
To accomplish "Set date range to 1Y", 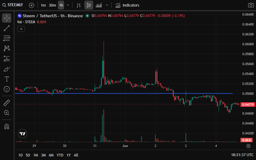I will click(69, 155).
